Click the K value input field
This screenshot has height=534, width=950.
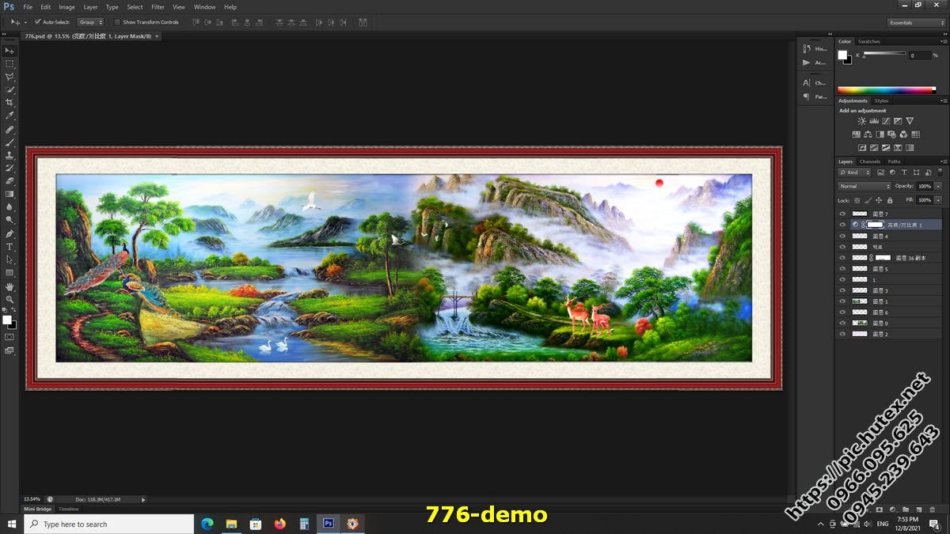(x=919, y=55)
